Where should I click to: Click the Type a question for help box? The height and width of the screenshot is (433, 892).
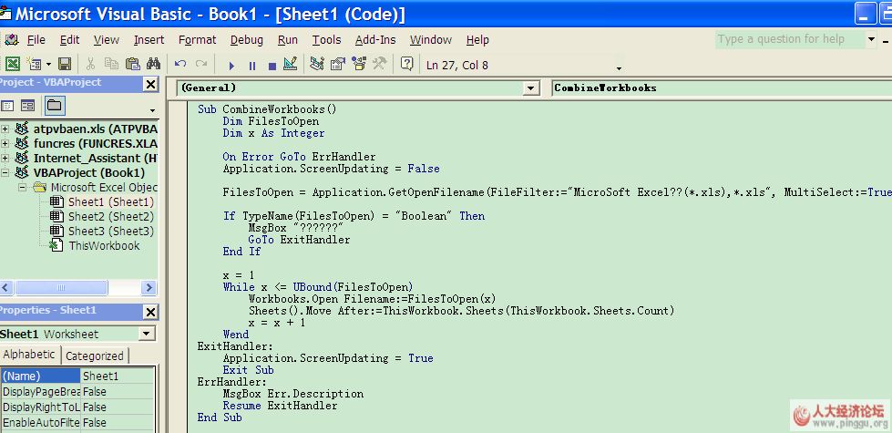pyautogui.click(x=790, y=39)
